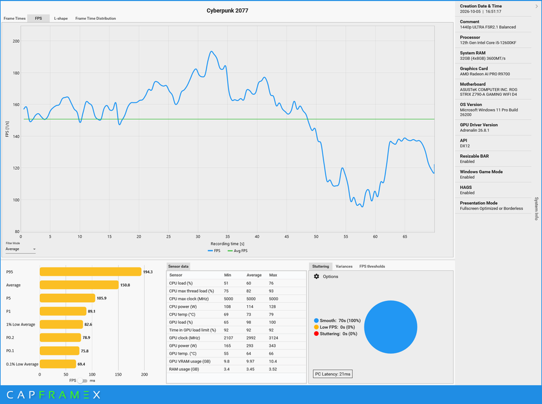The height and width of the screenshot is (404, 542).
Task: Click the Max column header in sensor table
Action: (x=273, y=275)
